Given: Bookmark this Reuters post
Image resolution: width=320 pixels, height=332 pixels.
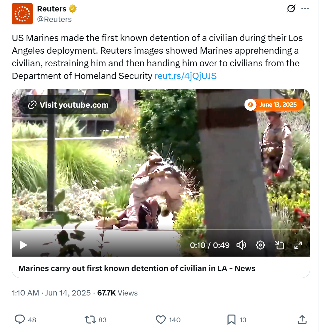Looking at the screenshot, I should (x=231, y=320).
